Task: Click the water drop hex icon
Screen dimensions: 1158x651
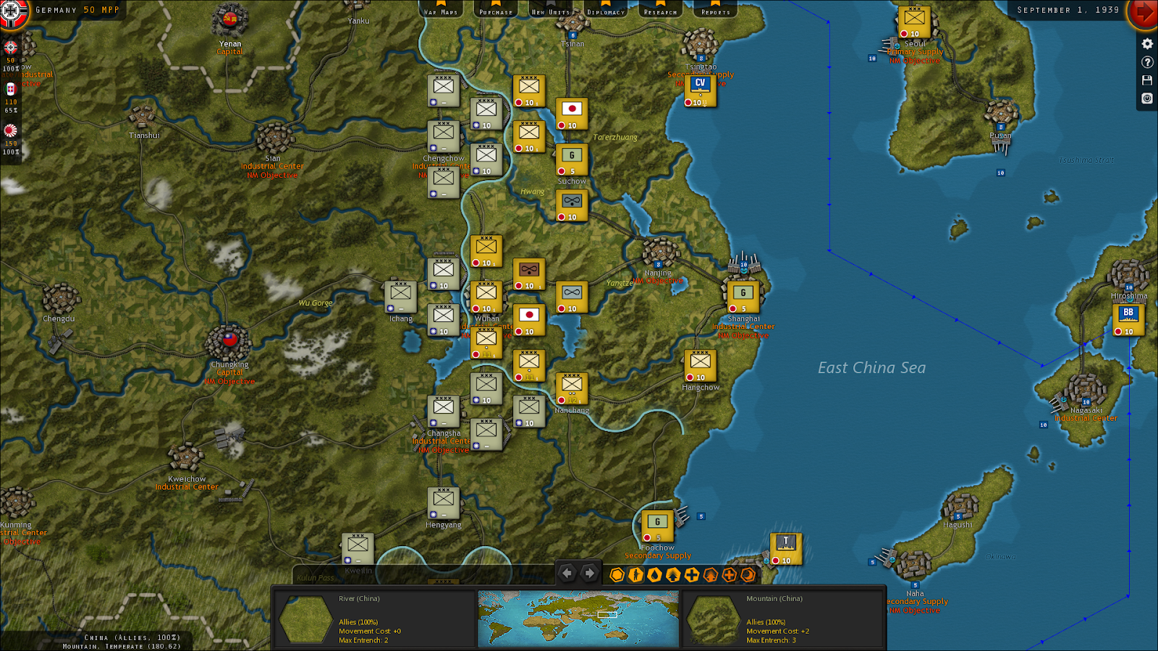Action: pyautogui.click(x=654, y=576)
